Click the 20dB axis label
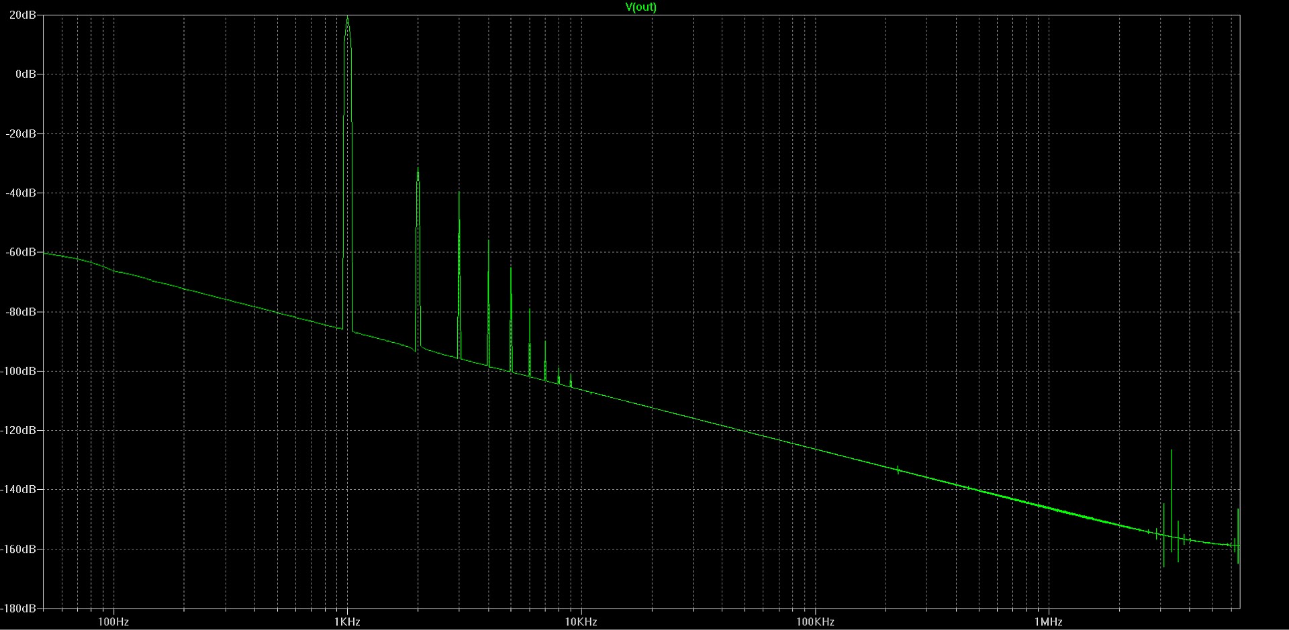Viewport: 1289px width, 630px height. click(x=23, y=15)
